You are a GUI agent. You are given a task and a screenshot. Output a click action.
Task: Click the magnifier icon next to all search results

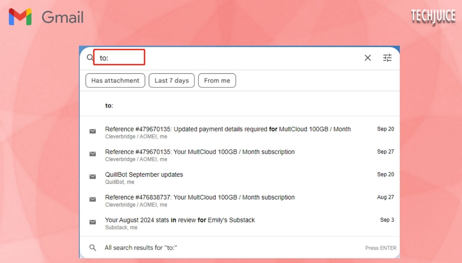click(x=92, y=247)
